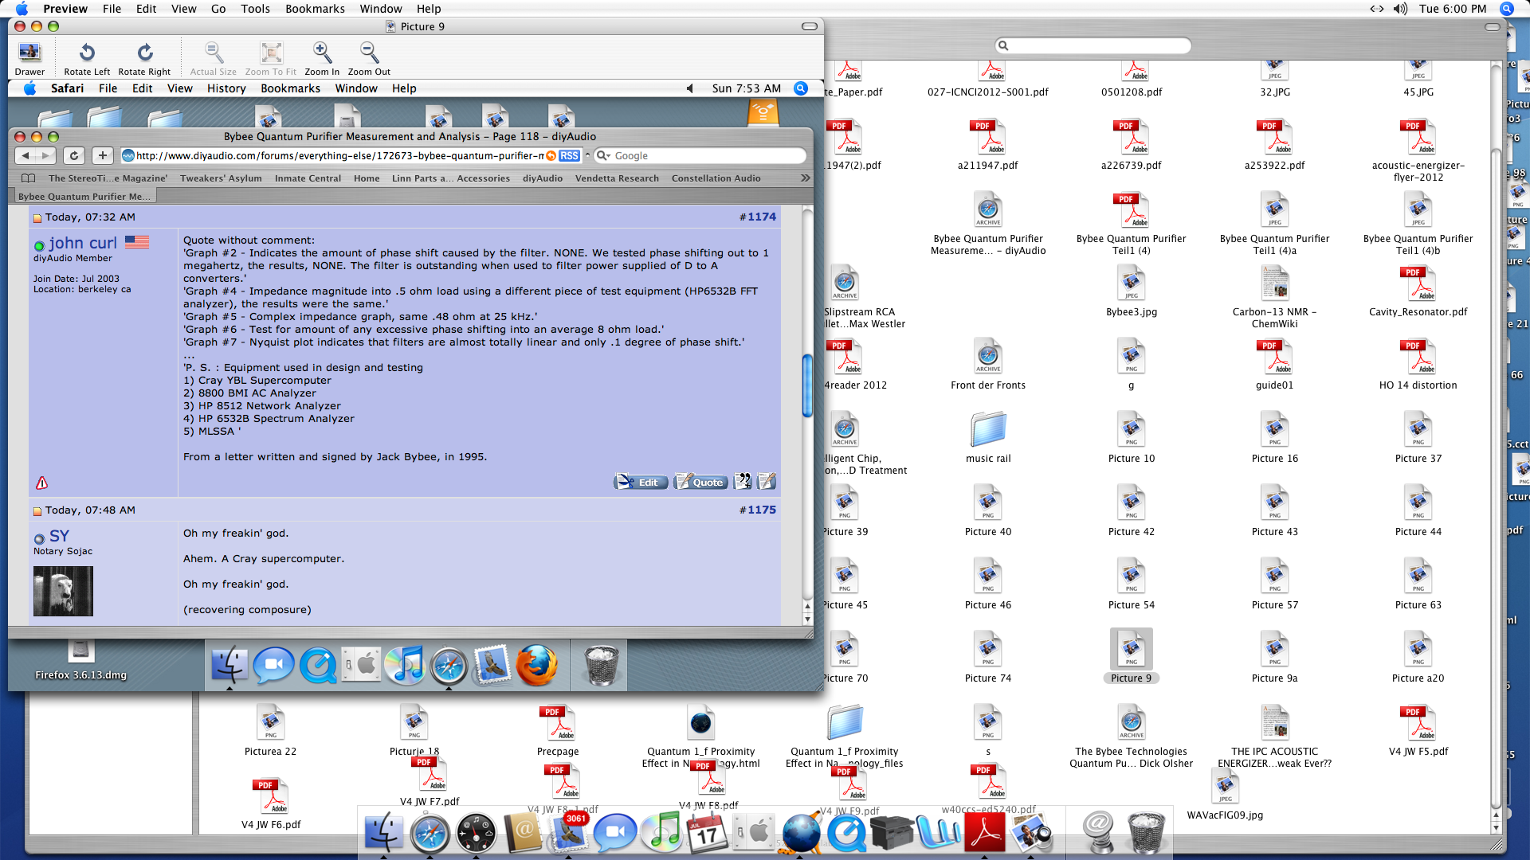
Task: Open Adobe Acrobat from the Dock
Action: pos(985,833)
